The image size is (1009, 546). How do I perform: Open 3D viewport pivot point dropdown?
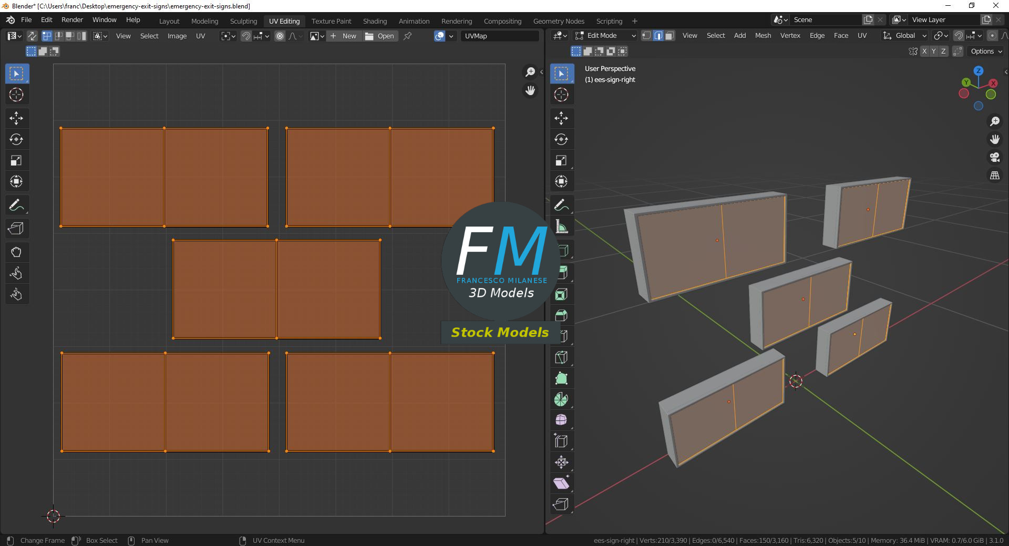click(x=941, y=36)
